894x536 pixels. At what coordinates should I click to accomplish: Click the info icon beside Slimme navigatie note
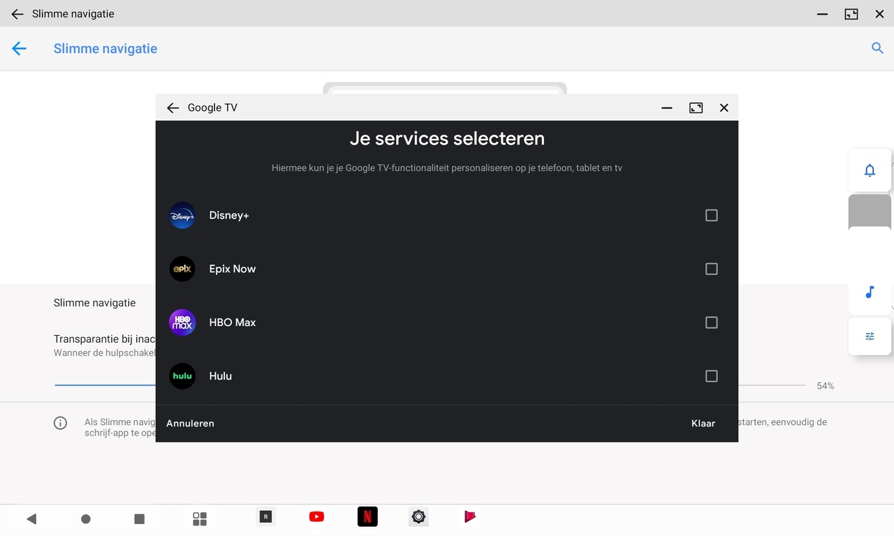[x=61, y=423]
